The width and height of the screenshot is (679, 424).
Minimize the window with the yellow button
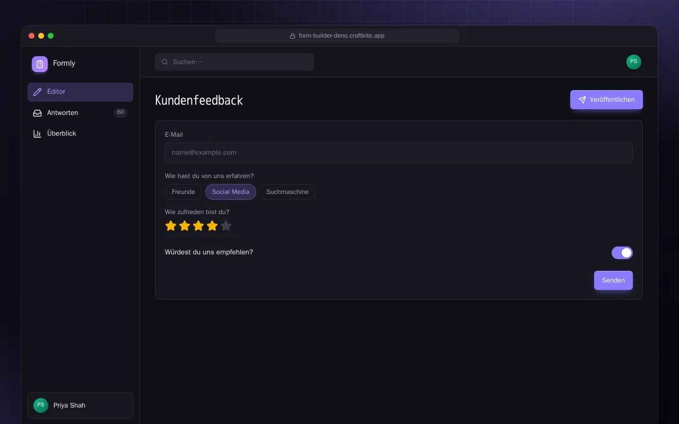pyautogui.click(x=41, y=36)
